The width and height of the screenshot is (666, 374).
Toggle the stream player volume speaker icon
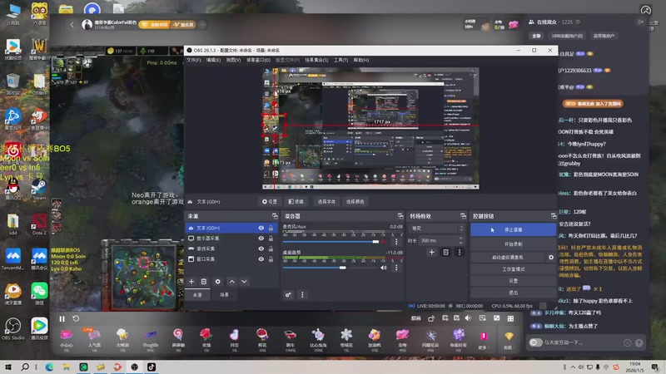coord(468,318)
